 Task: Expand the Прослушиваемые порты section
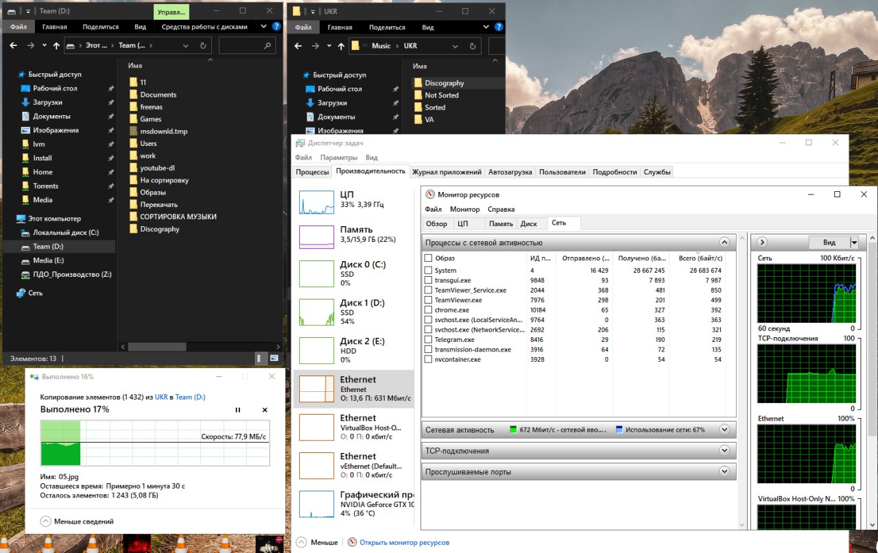(x=724, y=472)
